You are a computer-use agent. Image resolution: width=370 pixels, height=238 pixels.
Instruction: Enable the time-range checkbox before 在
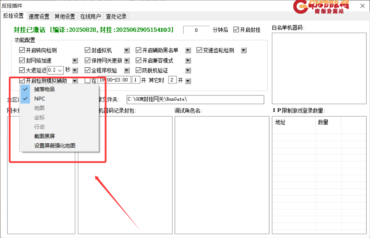tap(88, 81)
